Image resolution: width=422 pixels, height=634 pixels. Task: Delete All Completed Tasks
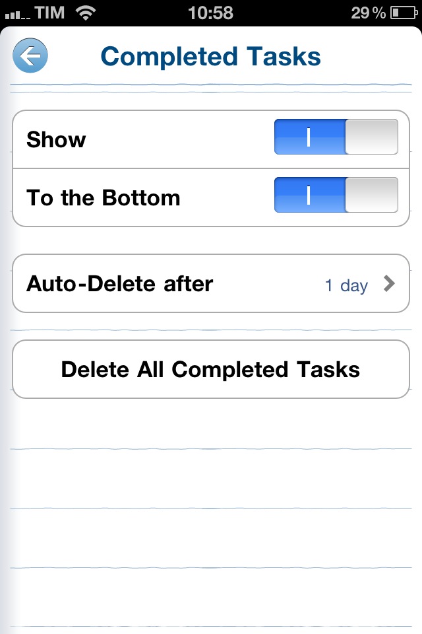pyautogui.click(x=211, y=369)
